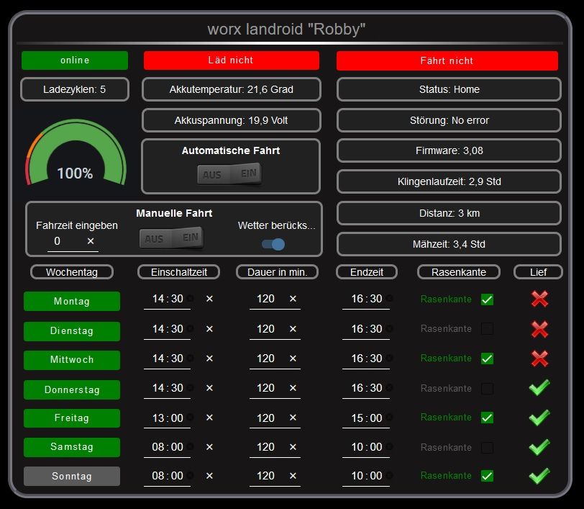Image resolution: width=584 pixels, height=509 pixels.
Task: Click the green Dienstag day button
Action: pos(72,331)
